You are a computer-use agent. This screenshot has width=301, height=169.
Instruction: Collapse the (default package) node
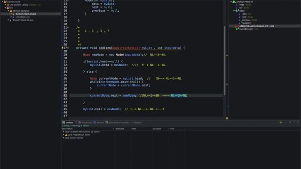(x=8, y=11)
